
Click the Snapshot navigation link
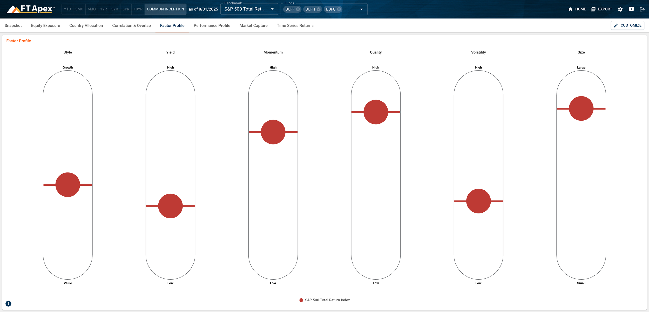point(13,25)
